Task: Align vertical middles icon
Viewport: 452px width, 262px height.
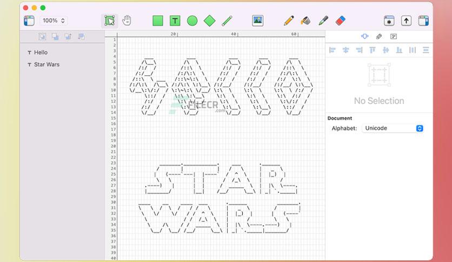Action: [x=385, y=50]
